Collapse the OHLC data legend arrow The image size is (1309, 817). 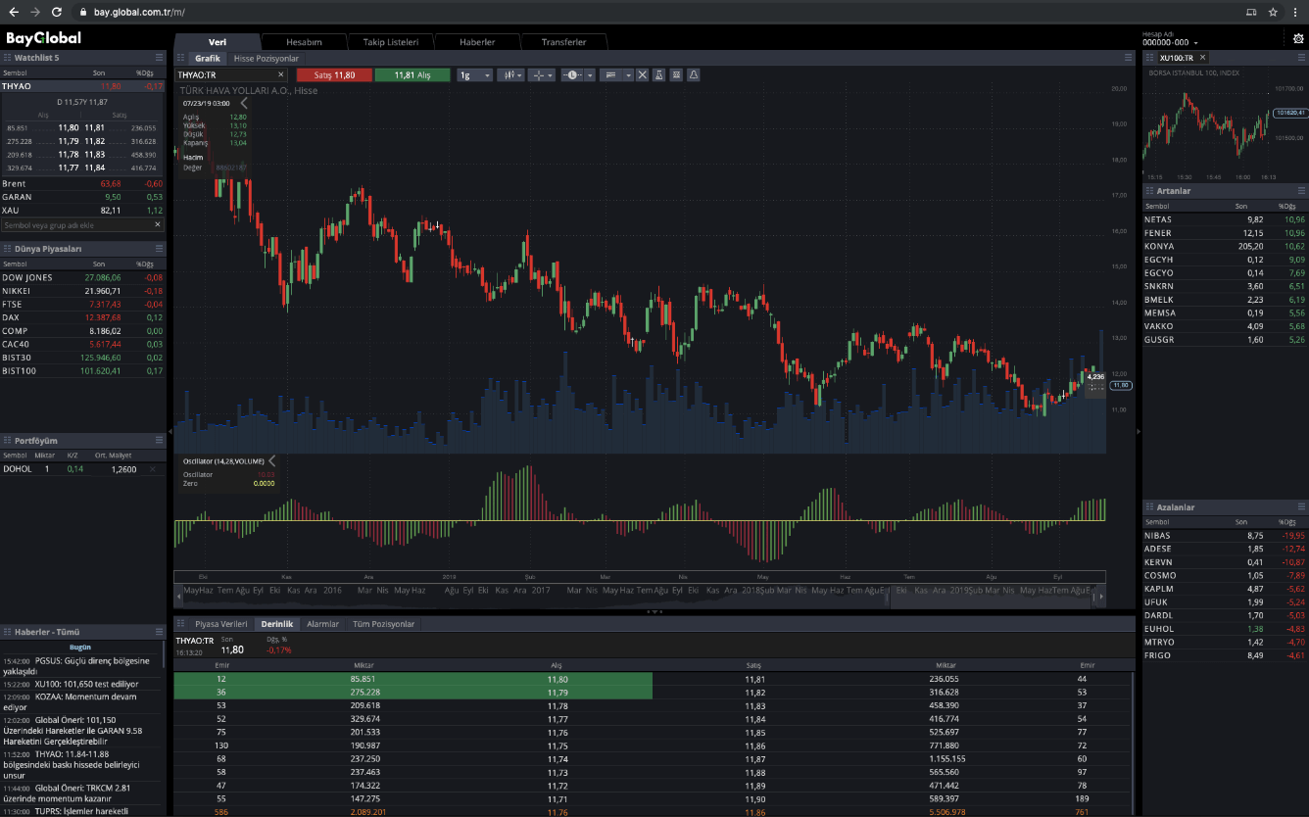[244, 102]
